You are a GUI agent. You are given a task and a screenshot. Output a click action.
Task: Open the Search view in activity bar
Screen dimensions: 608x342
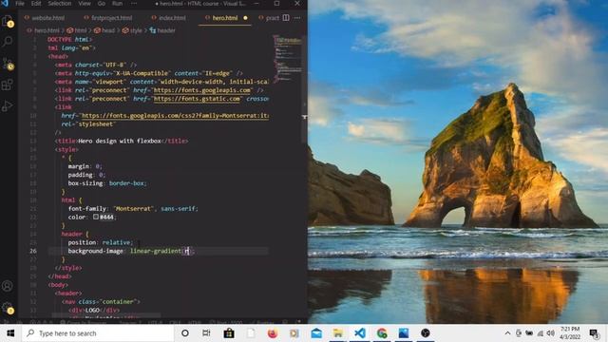[8, 42]
